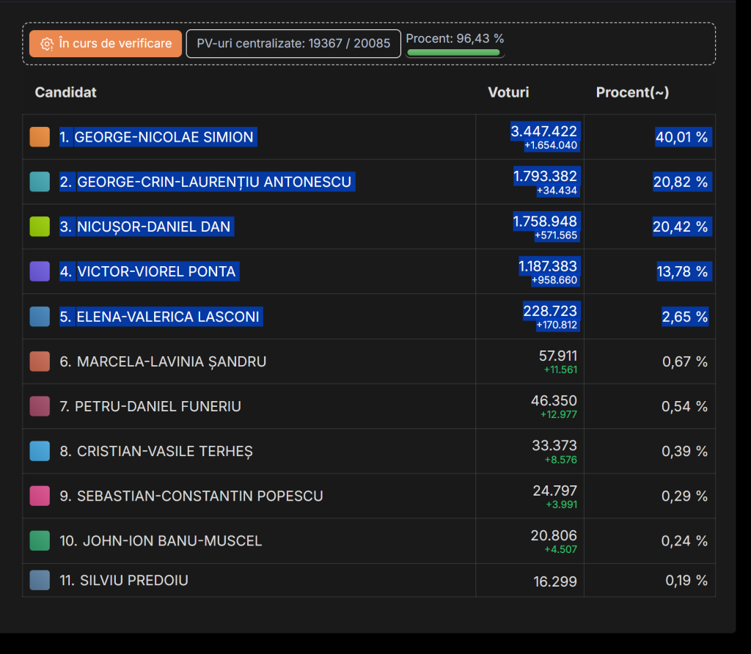Click the maroon swatch for Petru-Daniel Funeriu
Screen dimensions: 751x654
coord(40,406)
